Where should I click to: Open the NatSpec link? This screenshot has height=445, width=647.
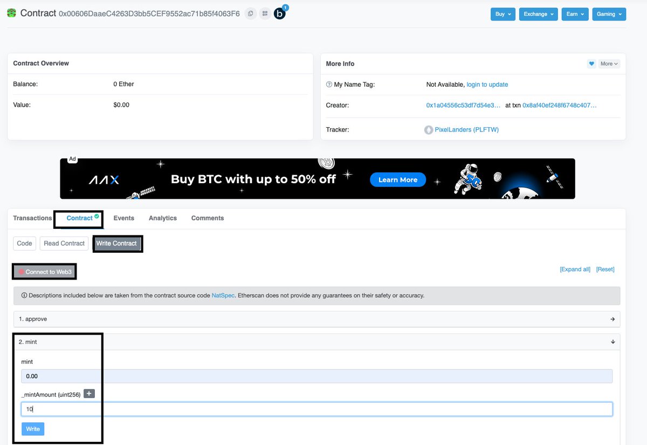tap(223, 296)
